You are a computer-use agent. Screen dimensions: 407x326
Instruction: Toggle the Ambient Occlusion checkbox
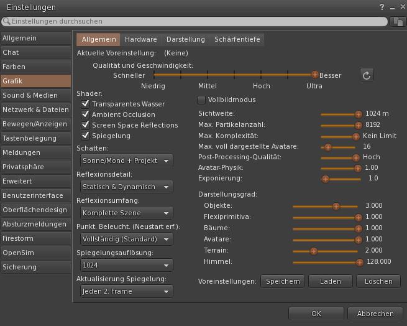tap(86, 114)
